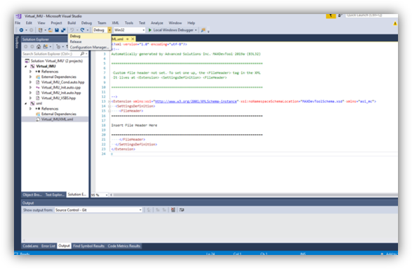Click the editor horizontal scrollbar
This screenshot has width=412, height=269.
pos(255,195)
